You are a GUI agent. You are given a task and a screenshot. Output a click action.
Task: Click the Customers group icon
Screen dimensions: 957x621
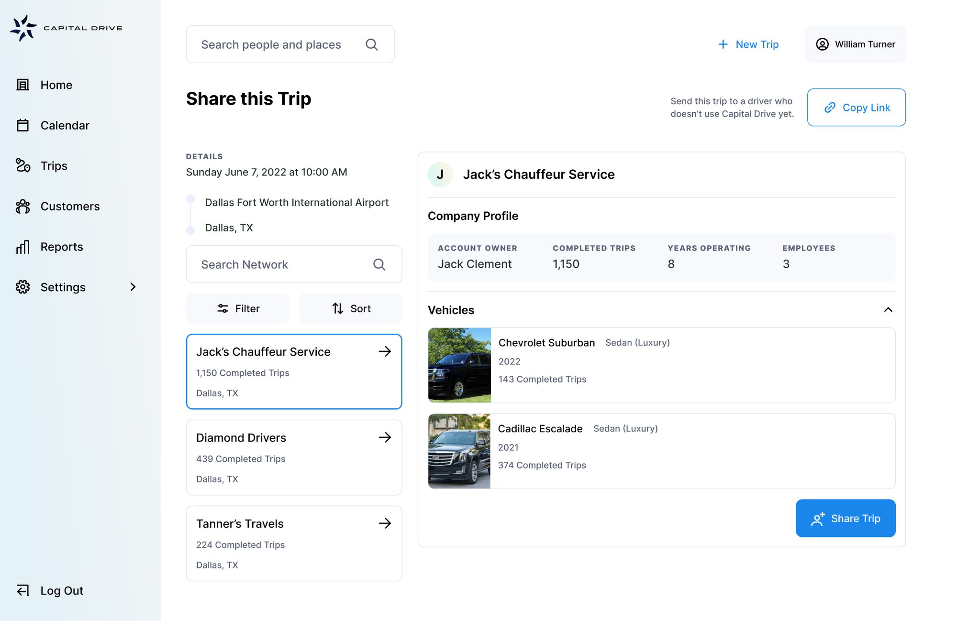22,207
